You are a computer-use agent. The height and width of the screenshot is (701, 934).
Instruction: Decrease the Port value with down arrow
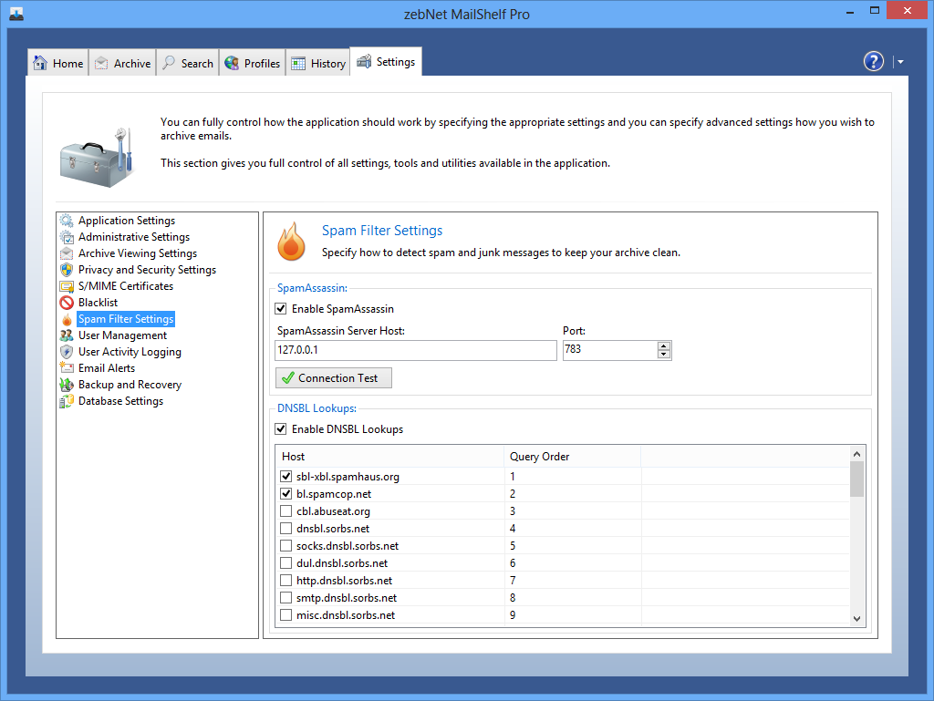663,356
